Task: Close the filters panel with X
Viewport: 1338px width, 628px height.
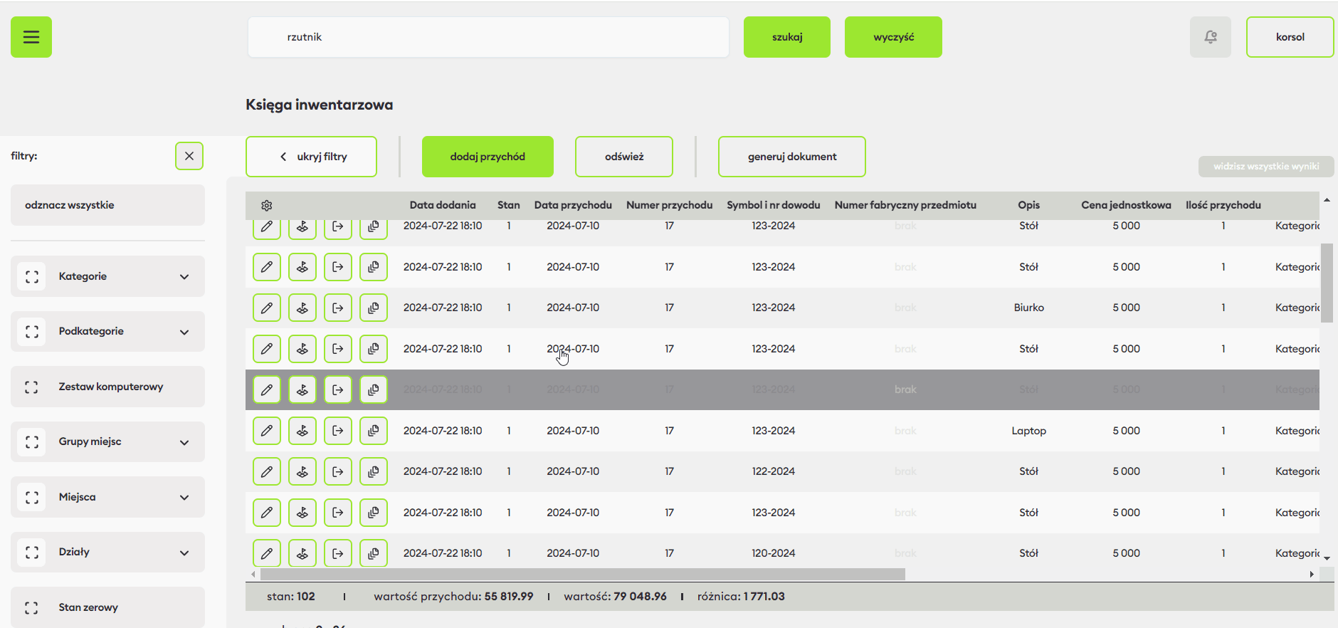Action: 189,156
